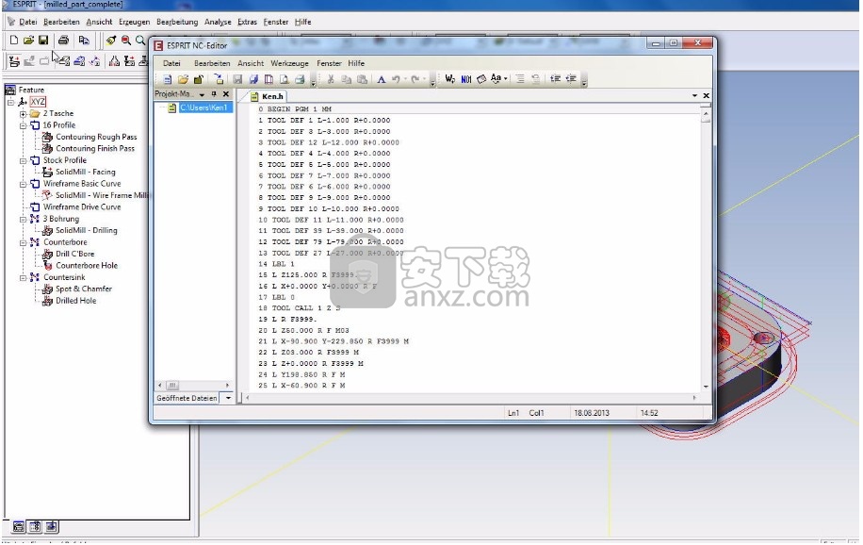Image resolution: width=863 pixels, height=545 pixels.
Task: Click the W word-wrap icon in NC-Editor
Action: [449, 79]
